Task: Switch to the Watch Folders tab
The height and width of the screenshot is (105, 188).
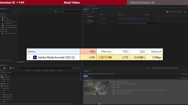Action: (x=95, y=9)
